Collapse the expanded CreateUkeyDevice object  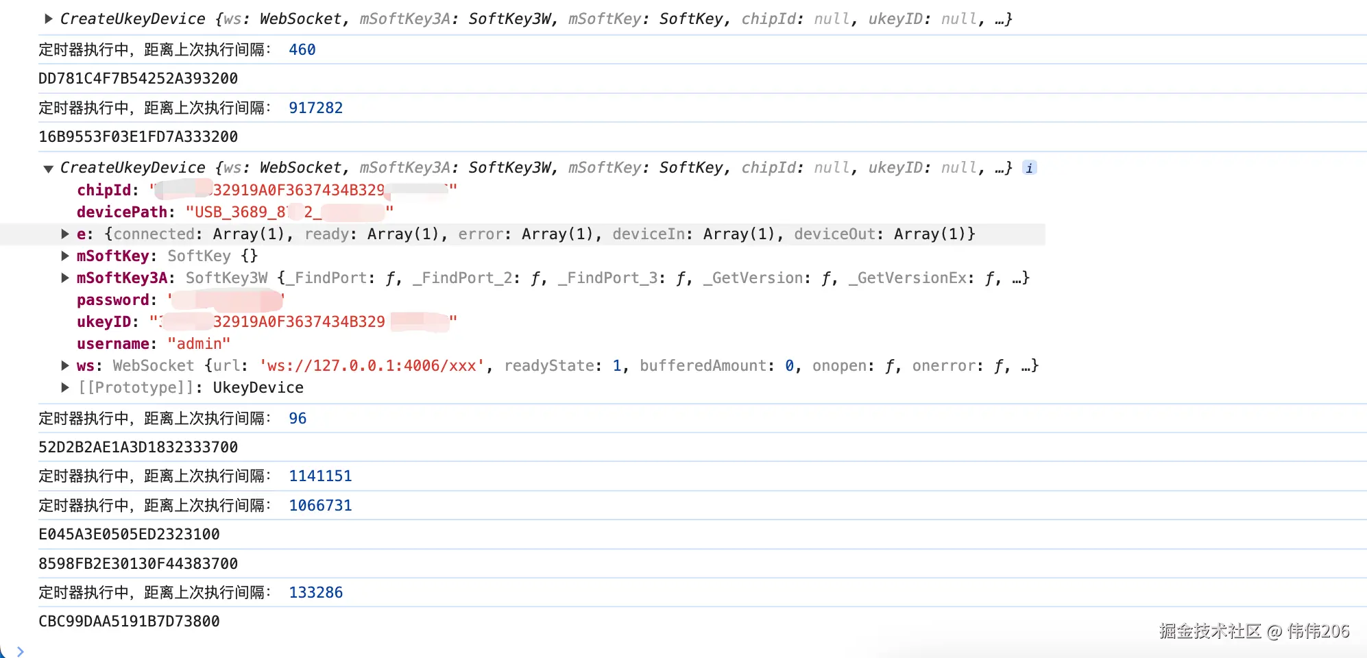48,169
